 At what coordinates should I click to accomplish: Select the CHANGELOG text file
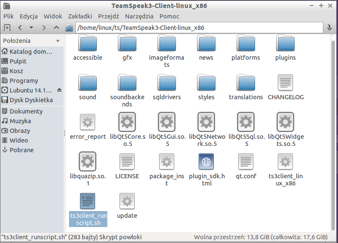coord(285,87)
